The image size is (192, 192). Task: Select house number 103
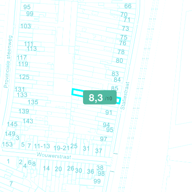click(x=25, y=26)
